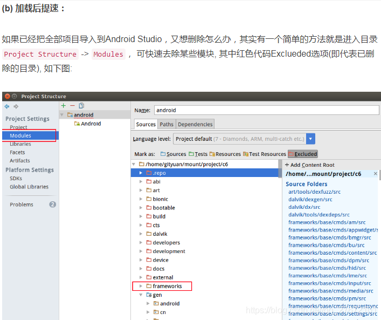Mark folder as Resources

pyautogui.click(x=225, y=154)
